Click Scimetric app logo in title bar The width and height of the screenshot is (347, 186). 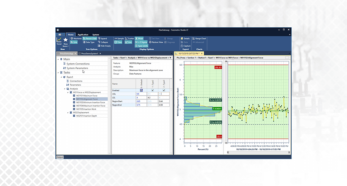58,30
